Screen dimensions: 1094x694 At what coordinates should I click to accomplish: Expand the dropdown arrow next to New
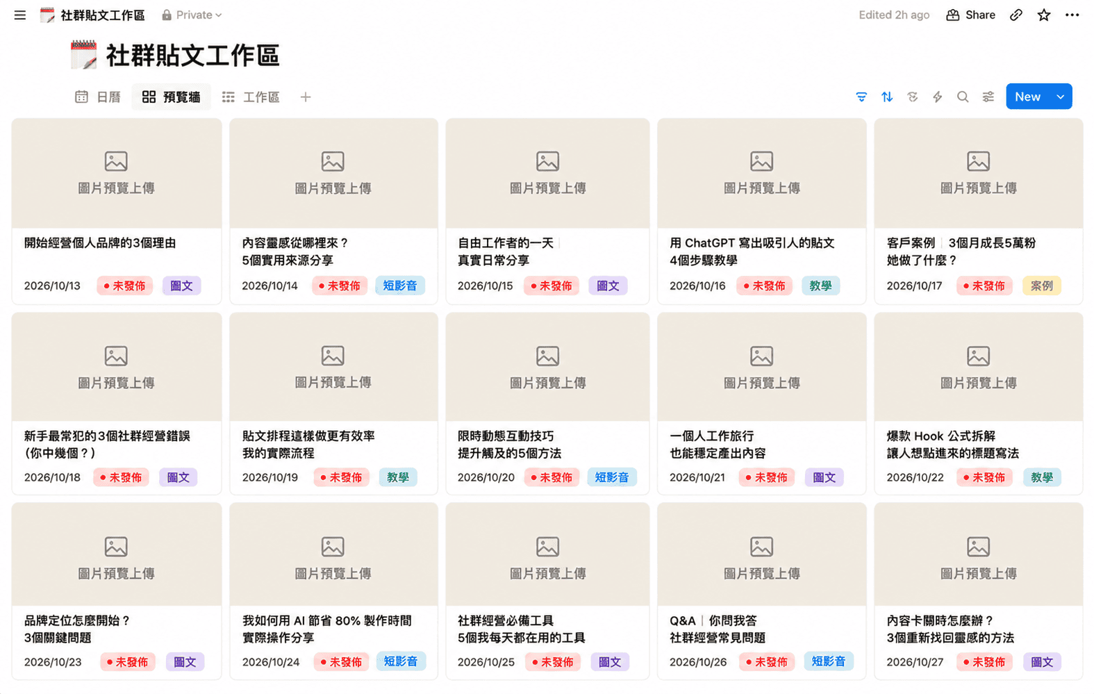[1061, 97]
